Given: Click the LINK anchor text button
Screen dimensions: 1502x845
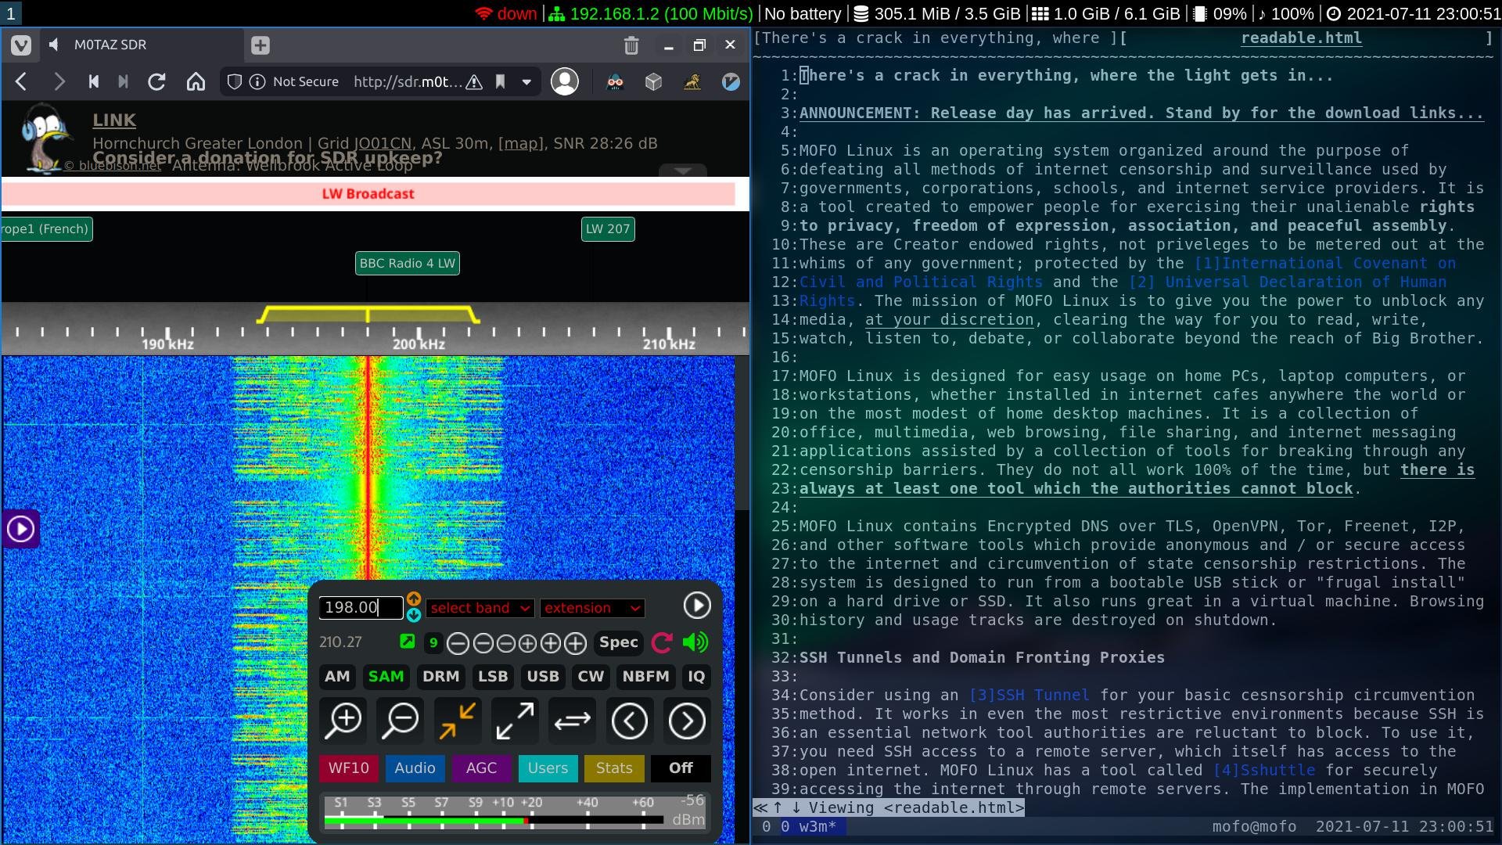Looking at the screenshot, I should click(x=114, y=119).
